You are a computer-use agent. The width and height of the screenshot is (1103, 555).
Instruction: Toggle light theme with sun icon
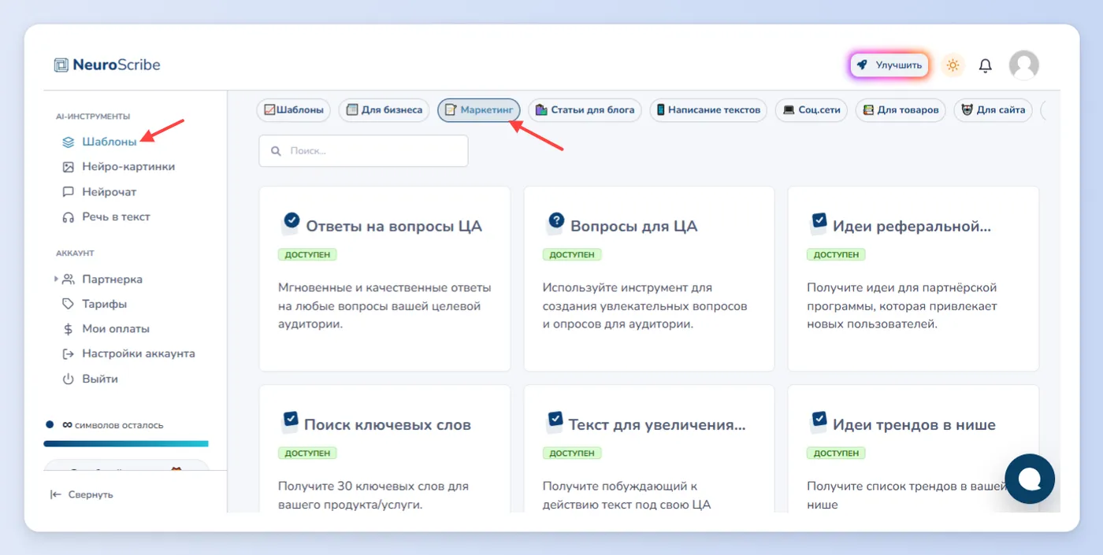click(953, 65)
